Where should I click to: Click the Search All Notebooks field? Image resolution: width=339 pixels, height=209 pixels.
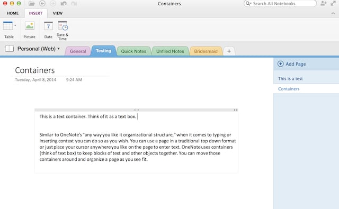coord(280,4)
